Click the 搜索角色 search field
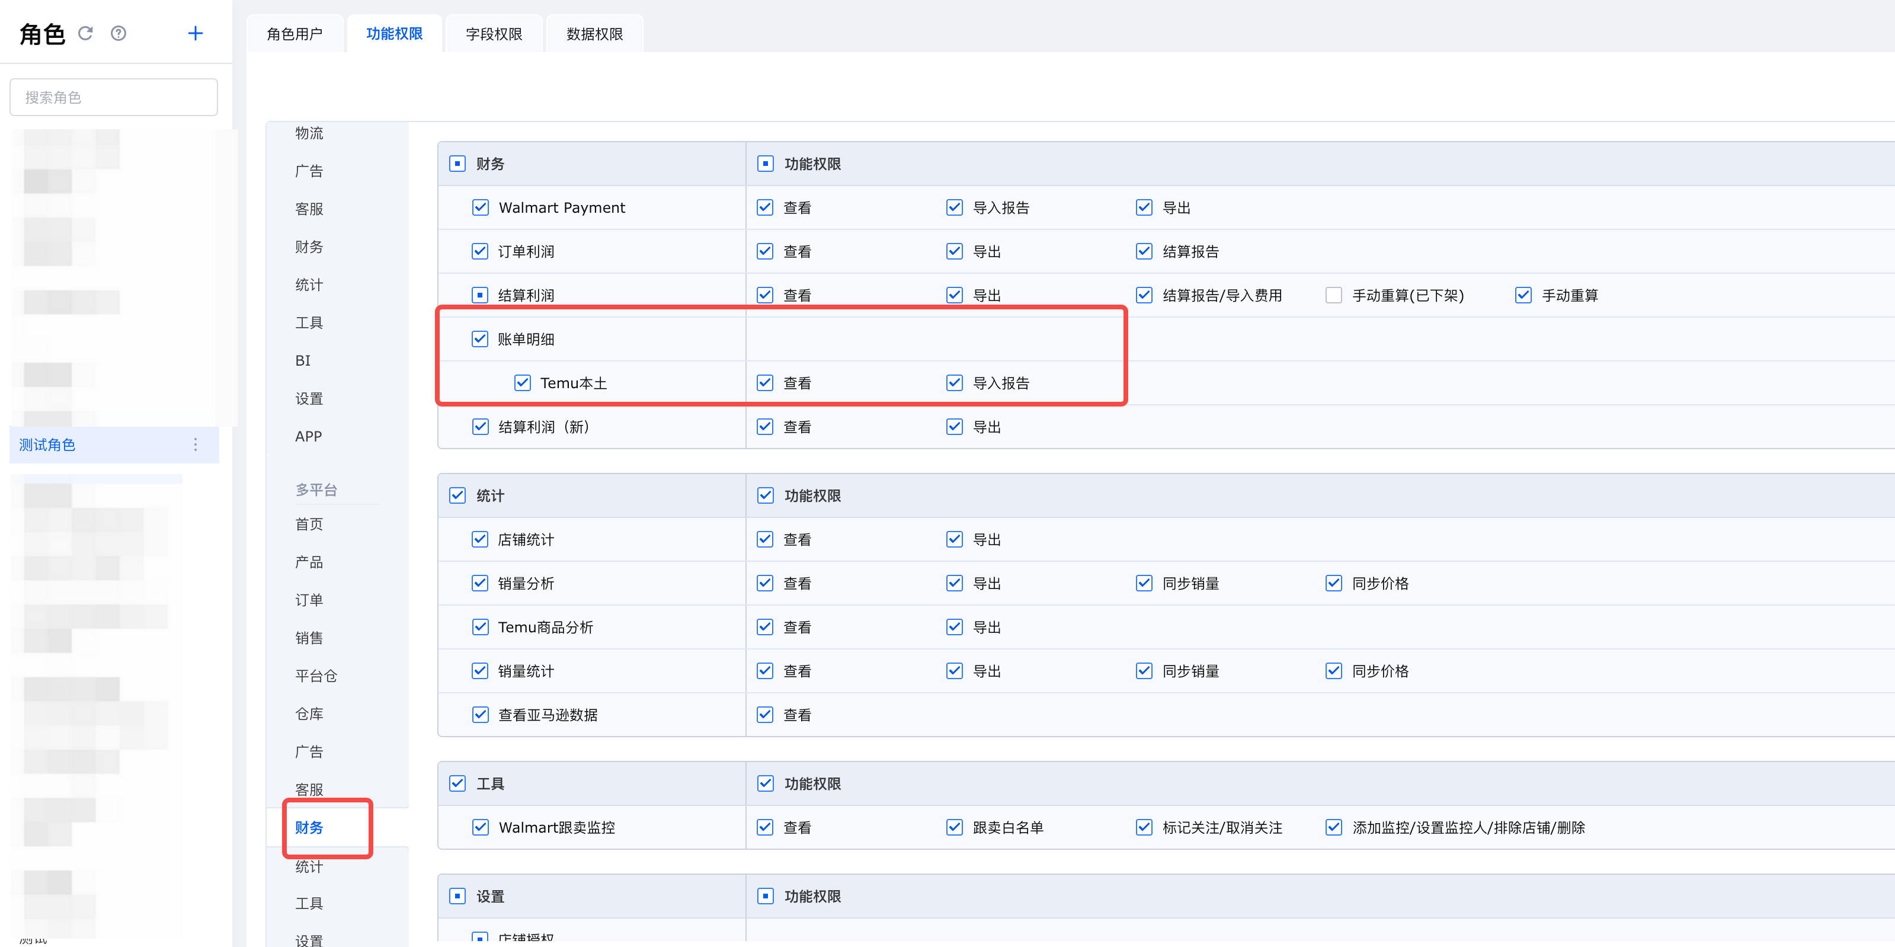This screenshot has width=1895, height=947. (113, 97)
